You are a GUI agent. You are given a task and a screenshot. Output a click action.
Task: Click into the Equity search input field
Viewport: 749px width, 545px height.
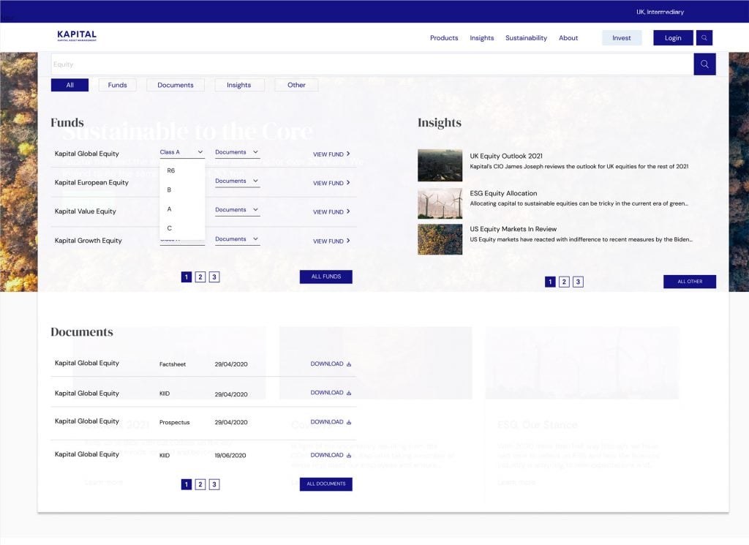point(372,64)
